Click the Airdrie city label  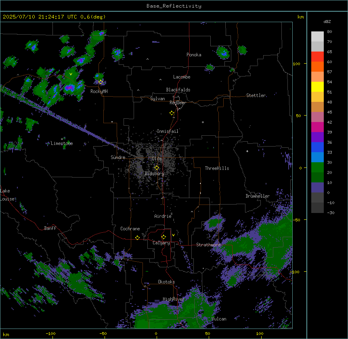click(x=163, y=216)
